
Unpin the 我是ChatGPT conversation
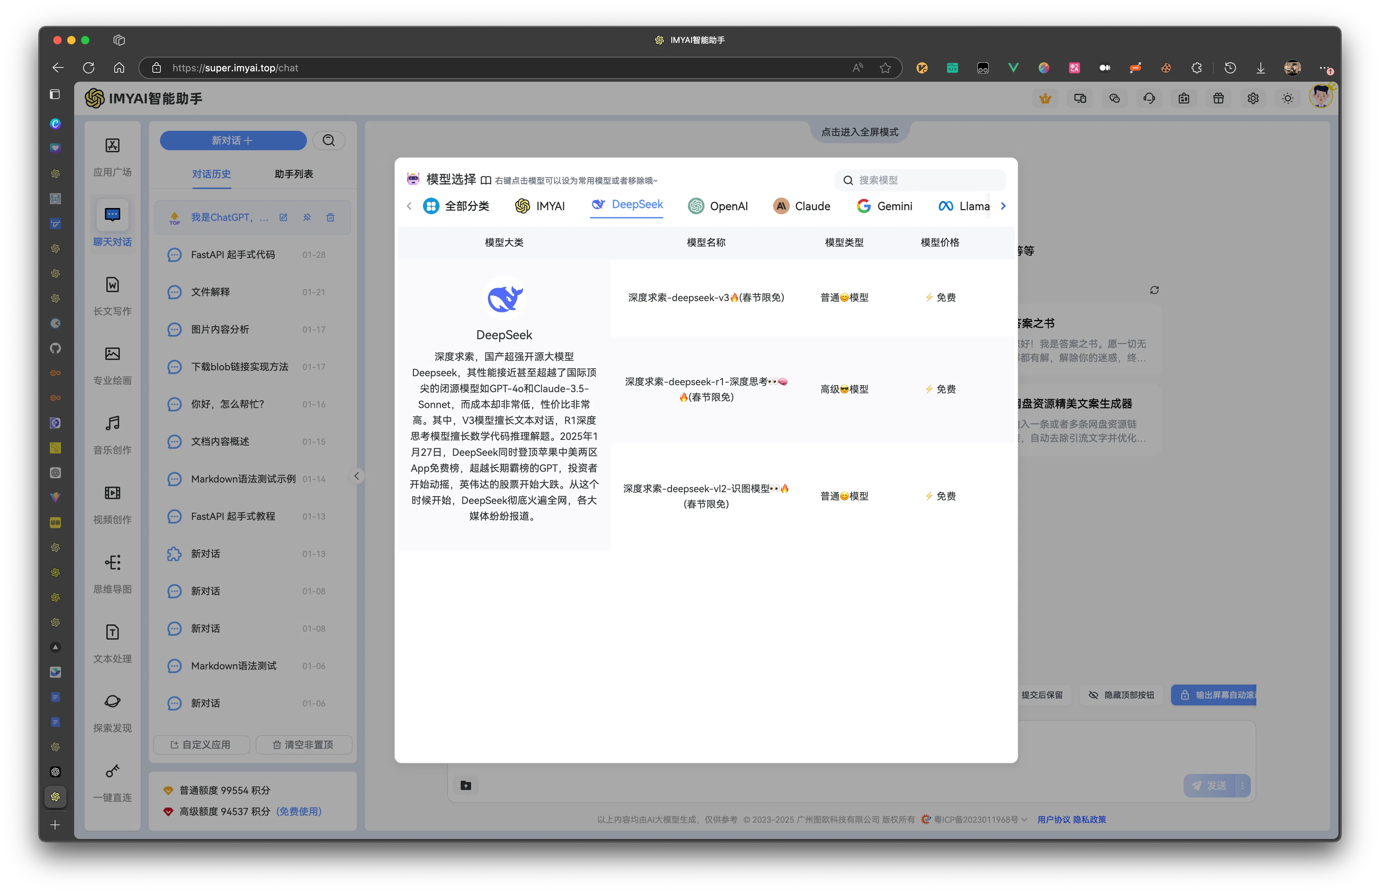click(307, 217)
